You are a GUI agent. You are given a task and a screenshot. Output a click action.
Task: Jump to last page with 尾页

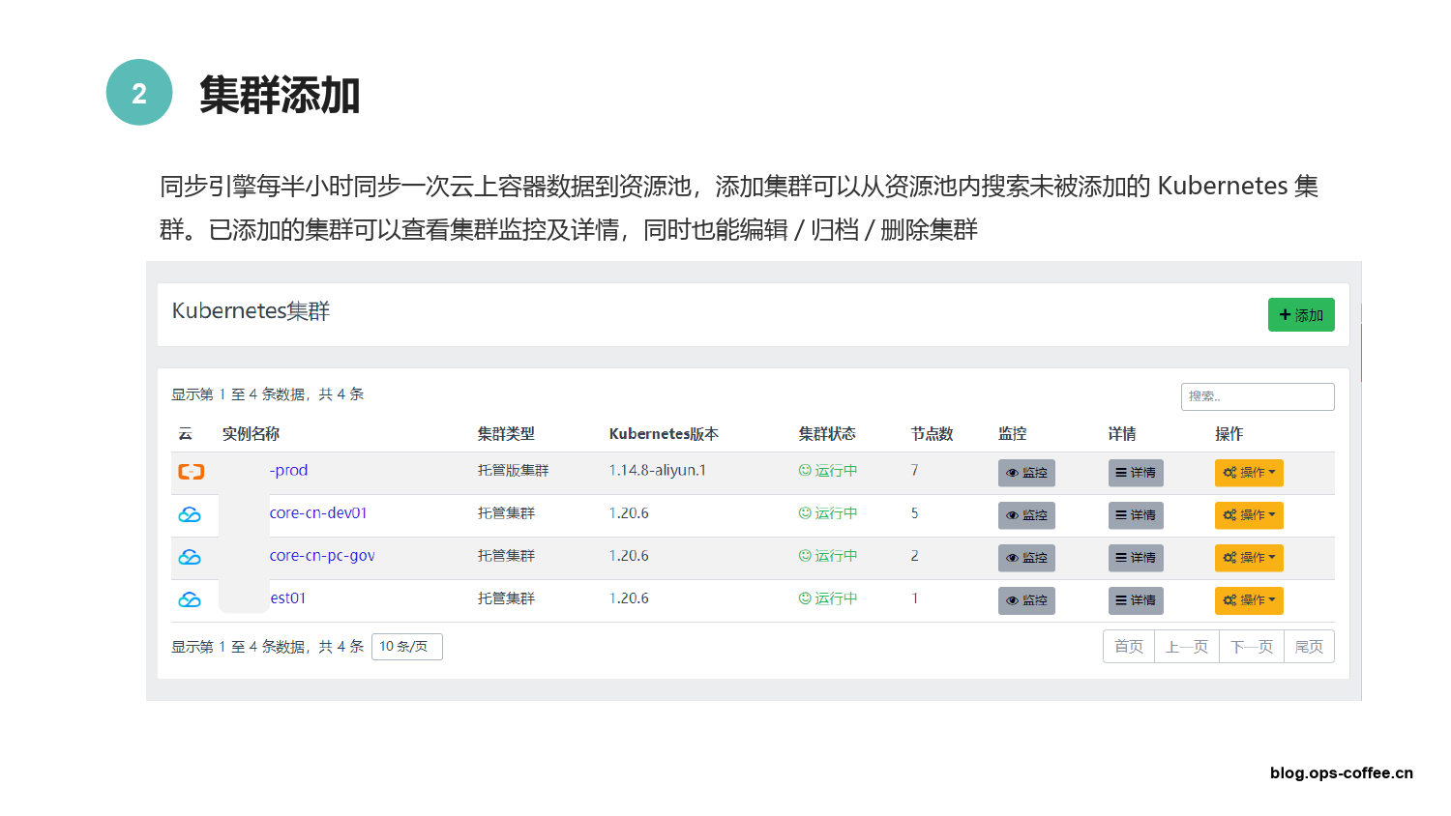(x=1309, y=647)
